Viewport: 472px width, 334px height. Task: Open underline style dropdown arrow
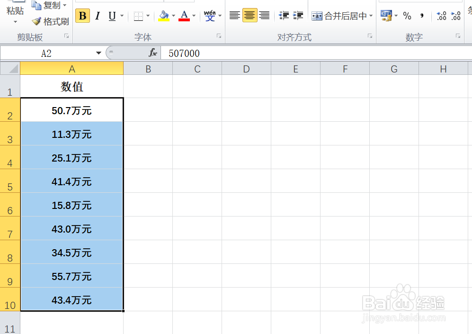(x=122, y=16)
